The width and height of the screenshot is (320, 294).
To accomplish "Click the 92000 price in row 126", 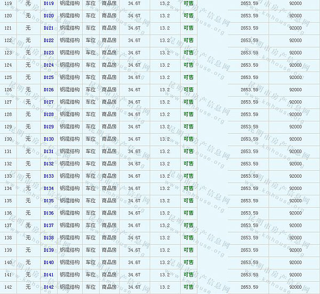I will (x=295, y=90).
